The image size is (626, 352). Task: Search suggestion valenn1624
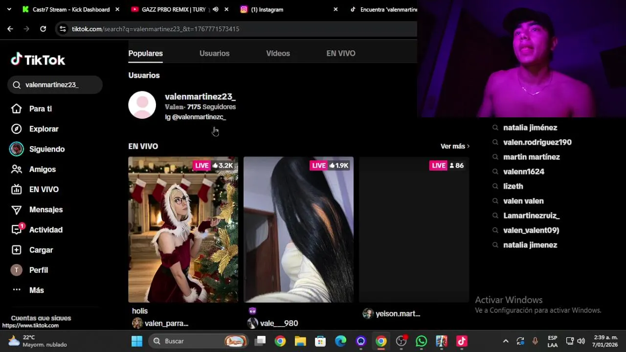(x=523, y=172)
